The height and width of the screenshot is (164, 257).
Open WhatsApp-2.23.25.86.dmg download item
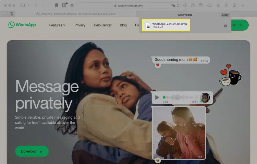pos(166,25)
